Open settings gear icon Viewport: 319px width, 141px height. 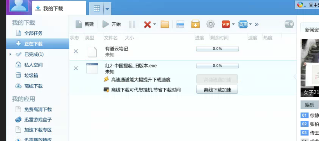click(x=210, y=24)
